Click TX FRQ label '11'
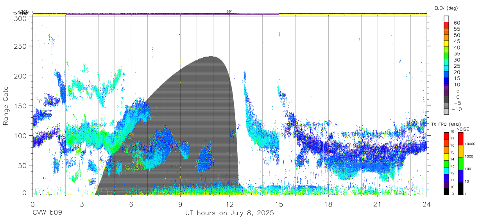The image size is (480, 221). 453,180
